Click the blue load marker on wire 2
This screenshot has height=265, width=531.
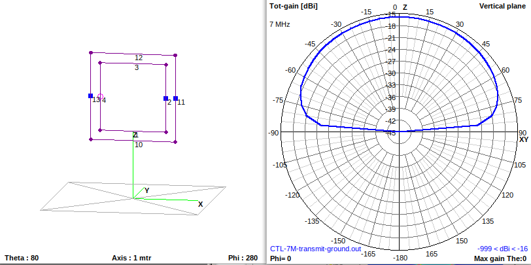(166, 99)
